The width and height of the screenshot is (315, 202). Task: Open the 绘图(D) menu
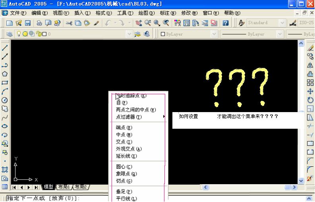coord(147,13)
